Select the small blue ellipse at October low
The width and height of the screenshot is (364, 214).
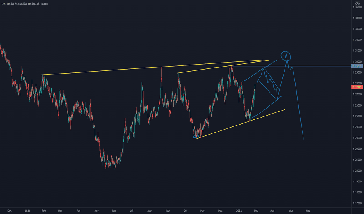coord(196,137)
